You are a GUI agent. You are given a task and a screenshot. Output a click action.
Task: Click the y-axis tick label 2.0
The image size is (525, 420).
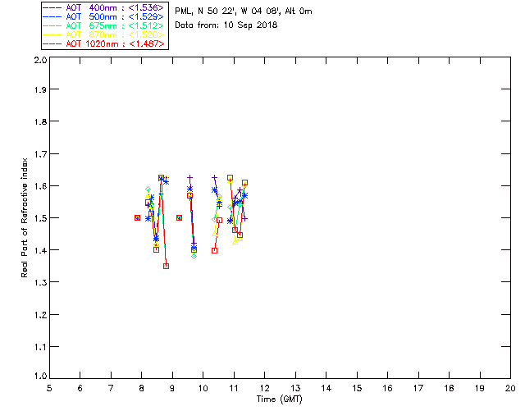tap(40, 61)
